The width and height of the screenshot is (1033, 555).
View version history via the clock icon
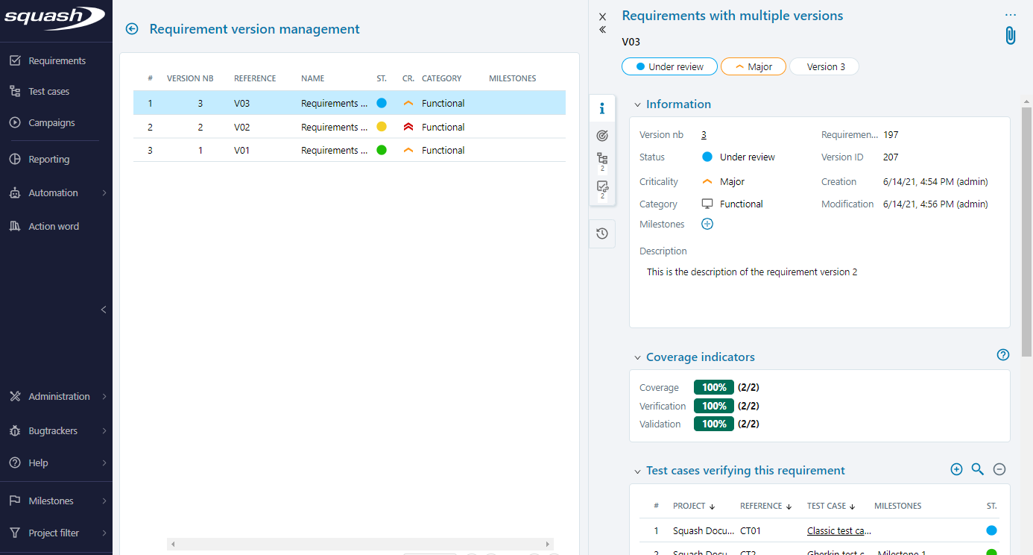(x=602, y=233)
